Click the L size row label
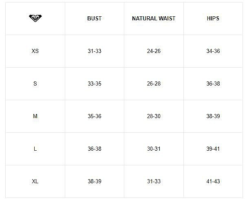247x202 pixels. click(35, 149)
